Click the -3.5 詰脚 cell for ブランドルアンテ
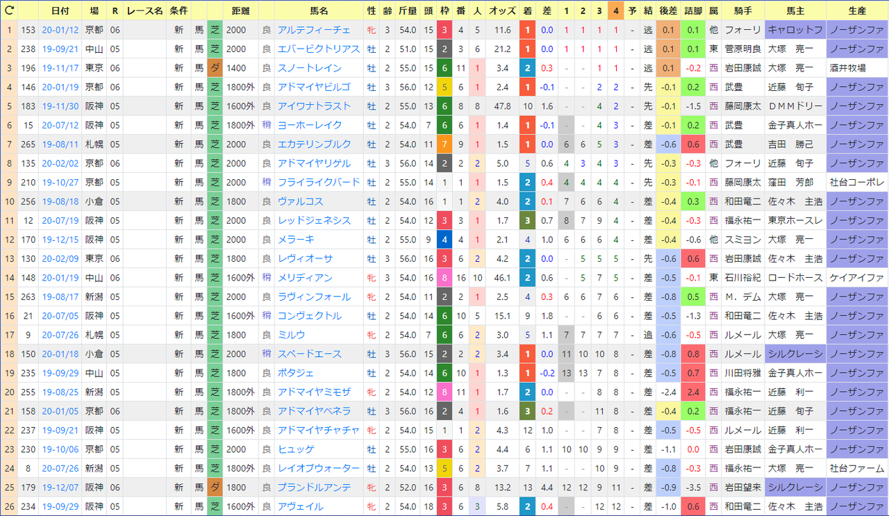Image resolution: width=889 pixels, height=516 pixels. (693, 488)
